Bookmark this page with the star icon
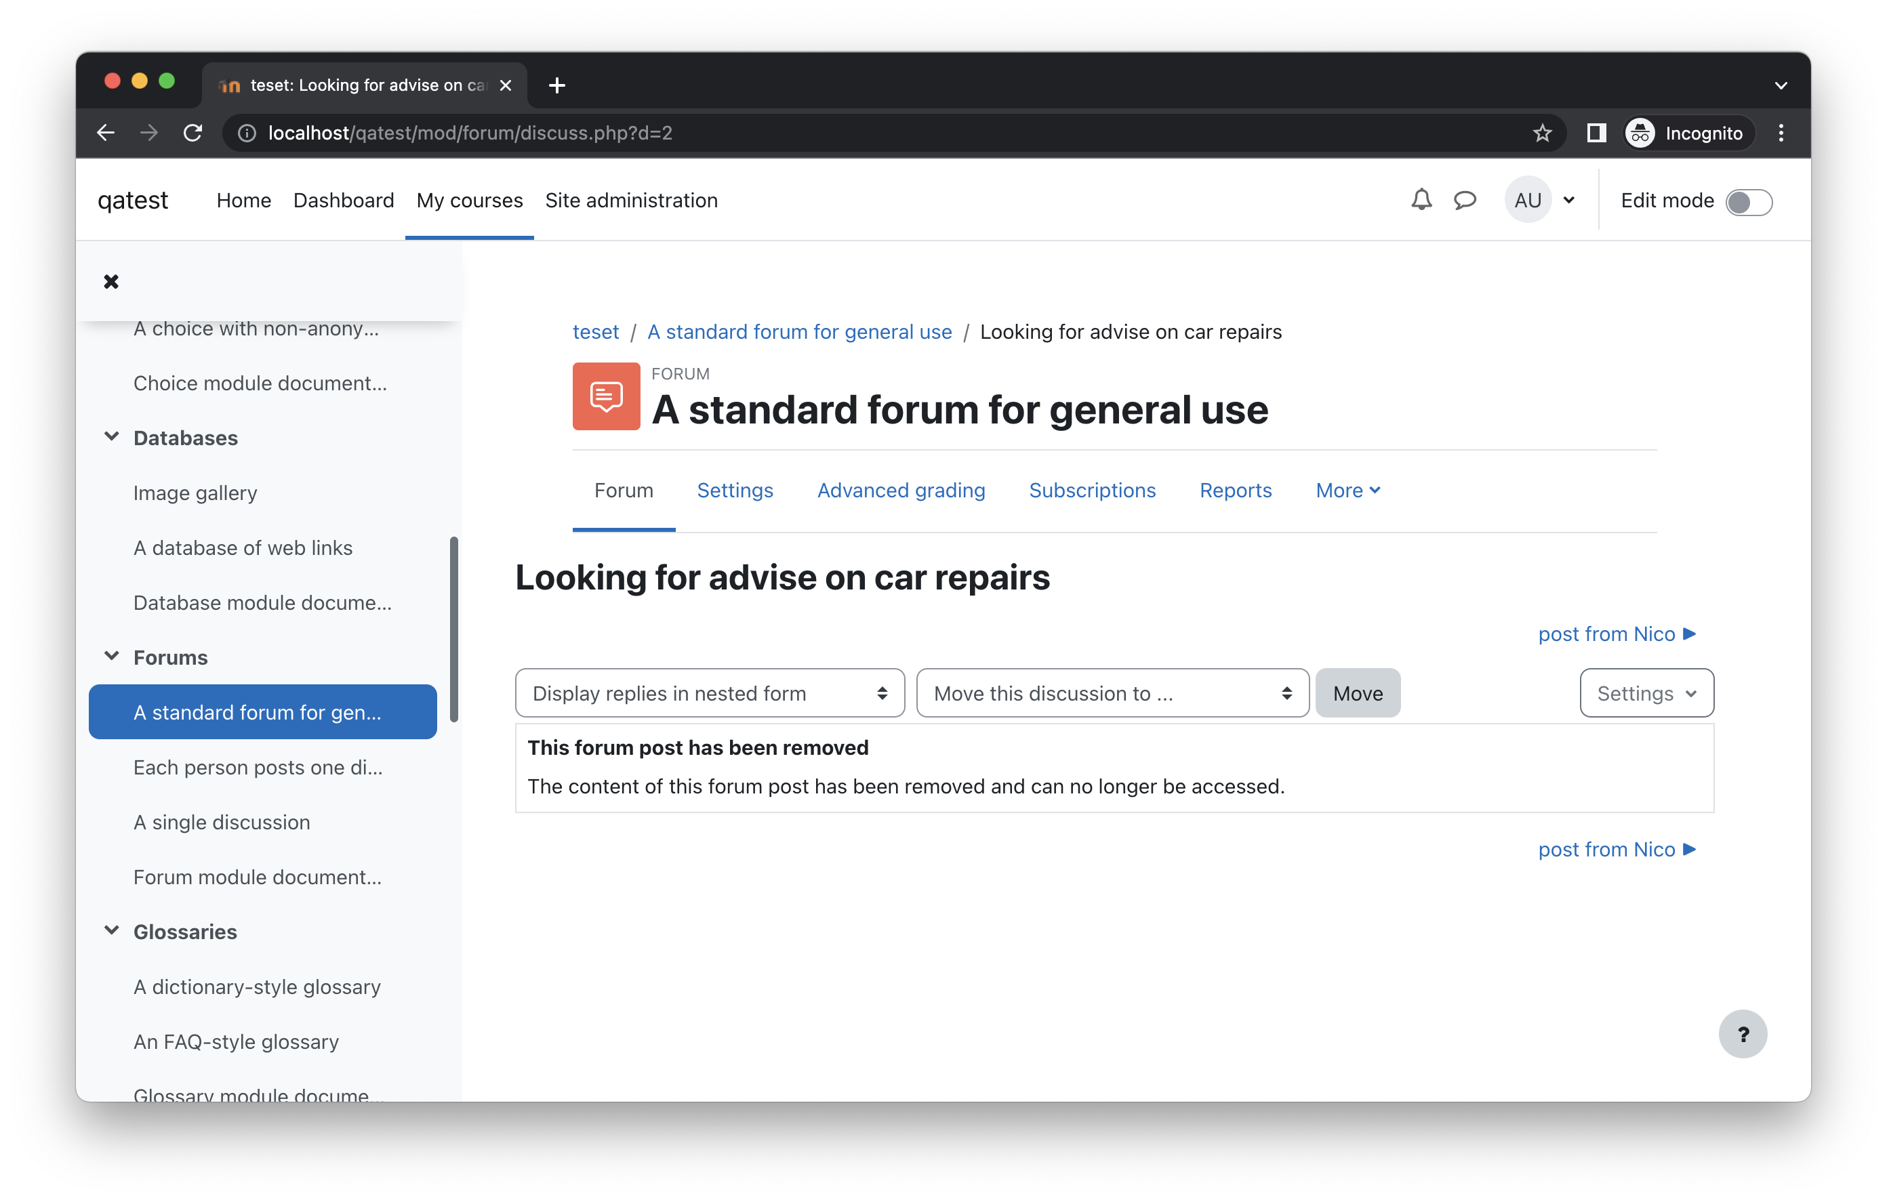Viewport: 1887px width, 1202px height. coord(1542,133)
